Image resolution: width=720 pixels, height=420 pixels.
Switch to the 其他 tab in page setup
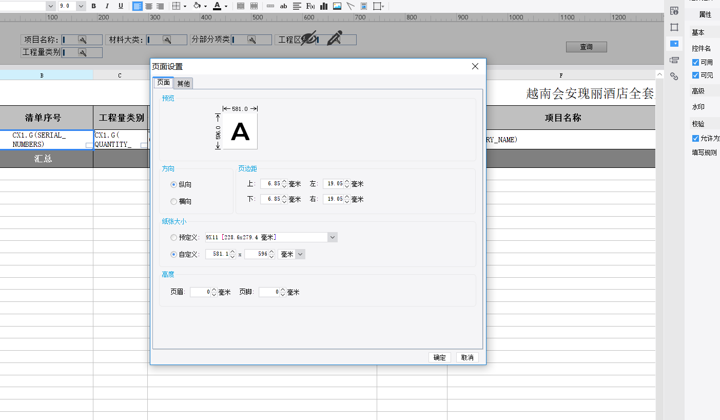(x=183, y=83)
